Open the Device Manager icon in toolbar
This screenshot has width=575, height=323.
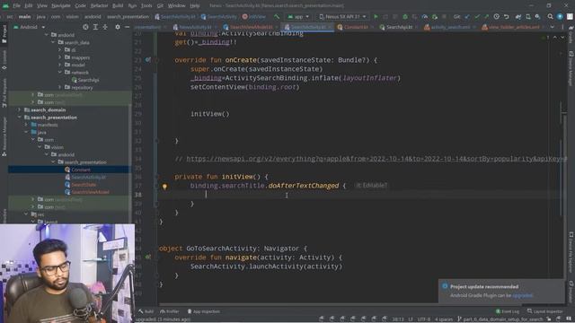click(x=527, y=16)
